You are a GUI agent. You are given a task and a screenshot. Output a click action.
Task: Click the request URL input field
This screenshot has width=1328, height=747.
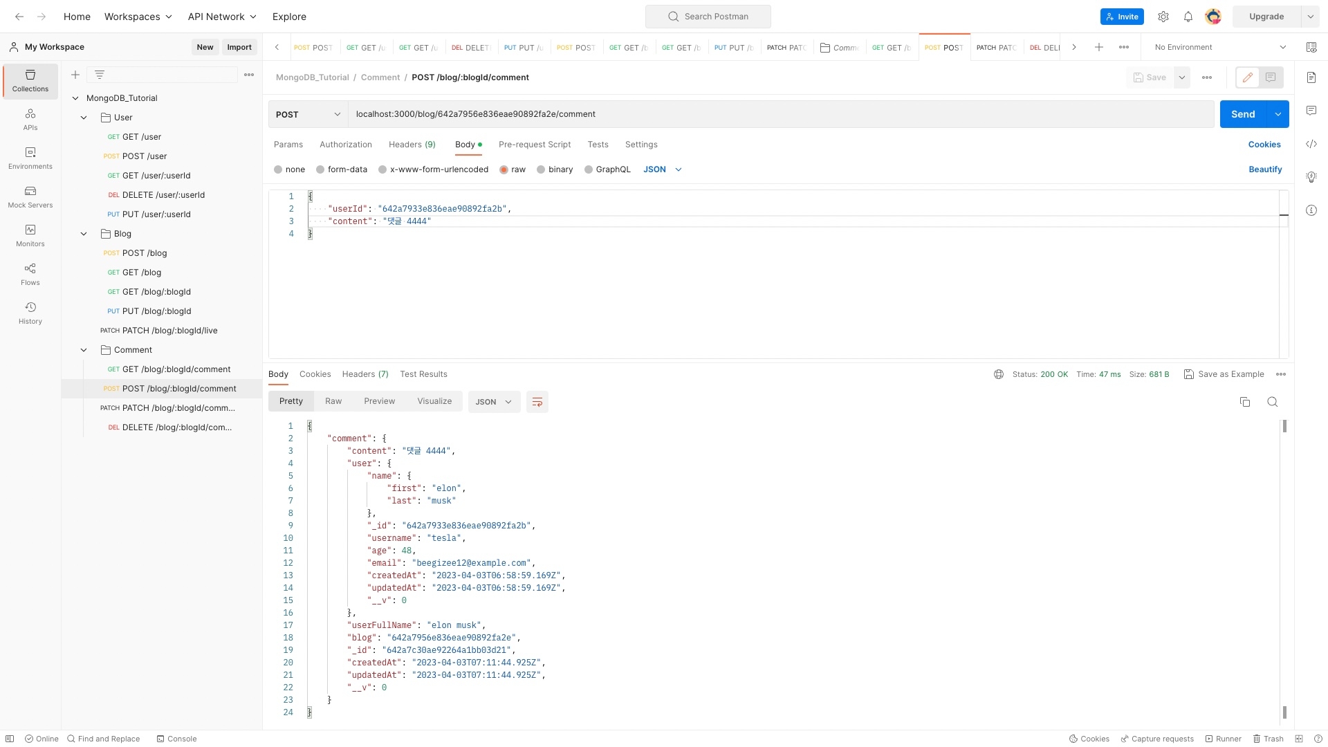pos(781,114)
